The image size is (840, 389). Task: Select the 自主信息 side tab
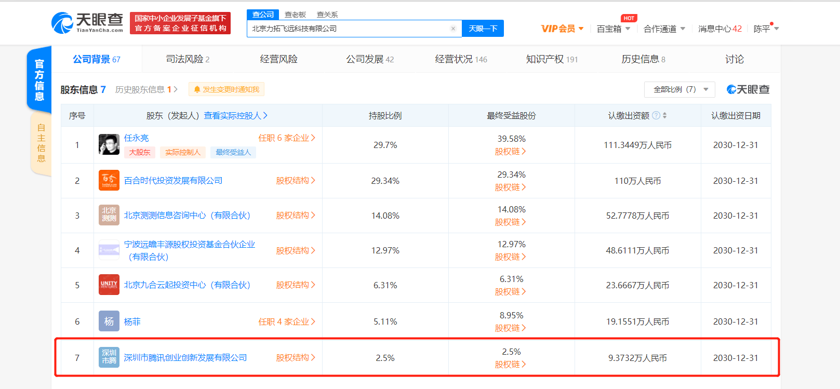[x=41, y=143]
